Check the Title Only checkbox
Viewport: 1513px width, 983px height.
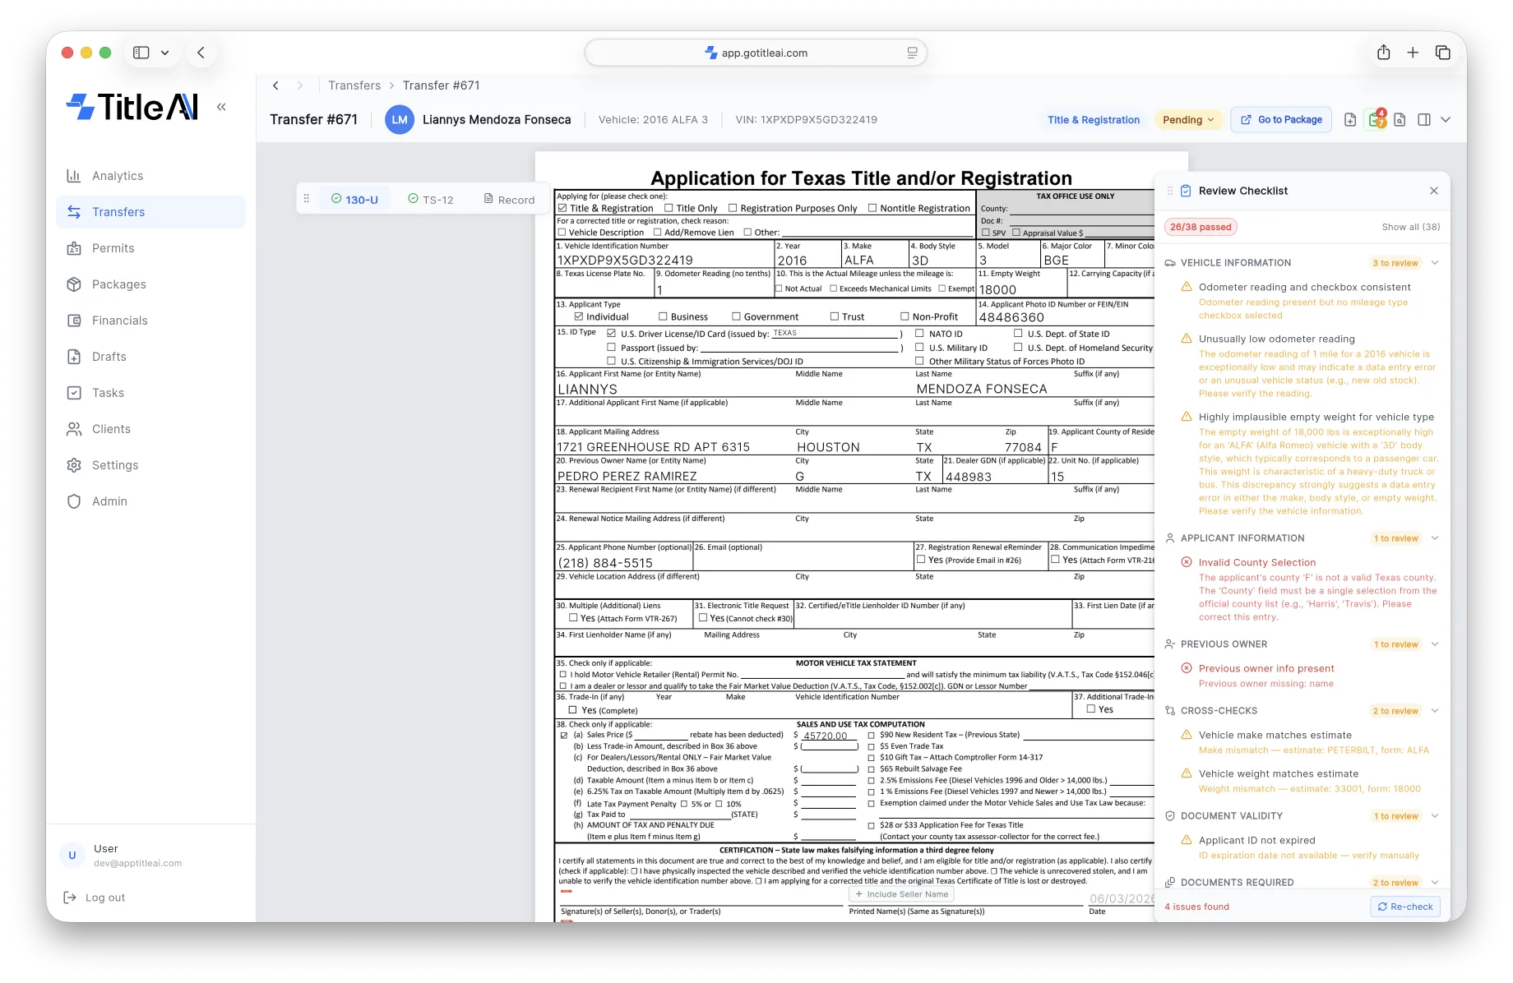point(669,208)
